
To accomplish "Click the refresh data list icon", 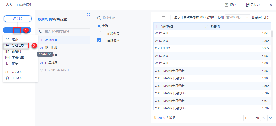I will pos(88,14).
